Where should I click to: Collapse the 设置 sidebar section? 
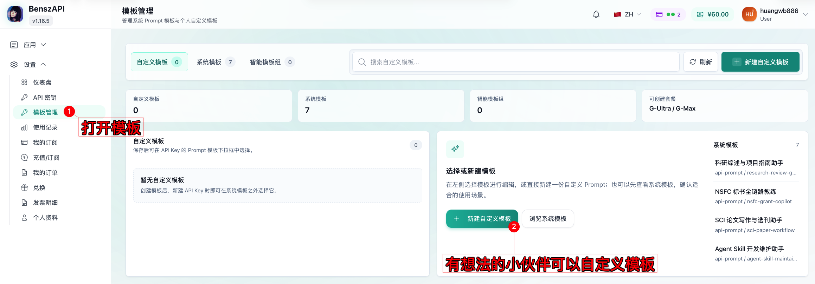click(28, 65)
